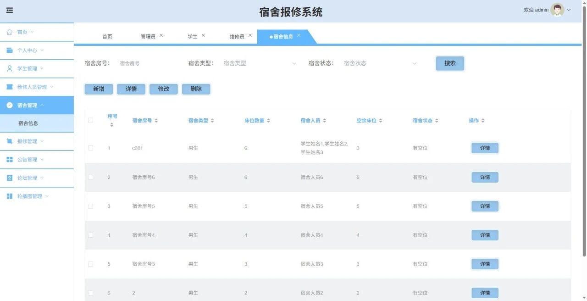Click the admin avatar picture in header

coord(557,10)
